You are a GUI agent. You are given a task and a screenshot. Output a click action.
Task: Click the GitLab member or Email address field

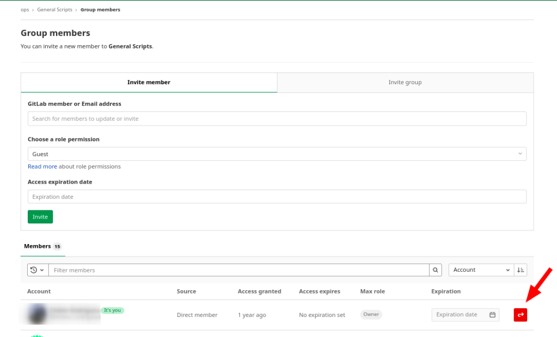(x=277, y=118)
